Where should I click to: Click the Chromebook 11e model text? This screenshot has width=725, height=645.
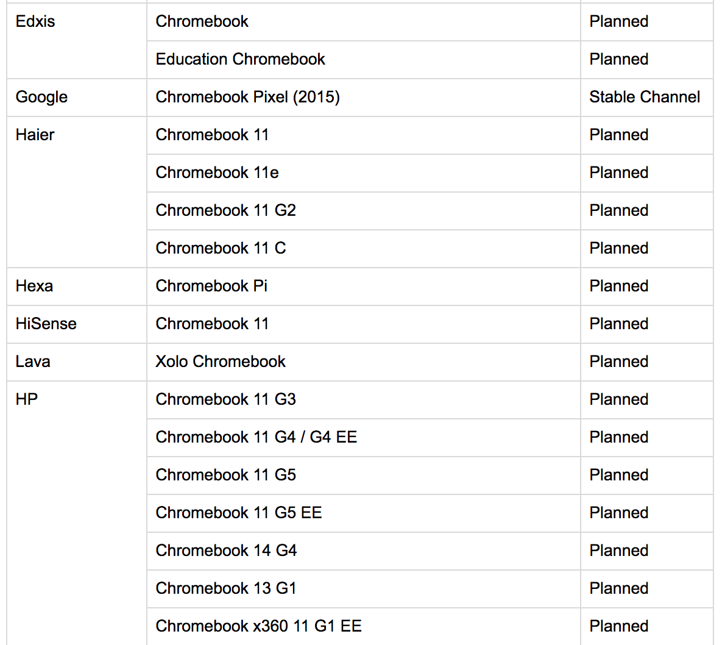click(217, 173)
